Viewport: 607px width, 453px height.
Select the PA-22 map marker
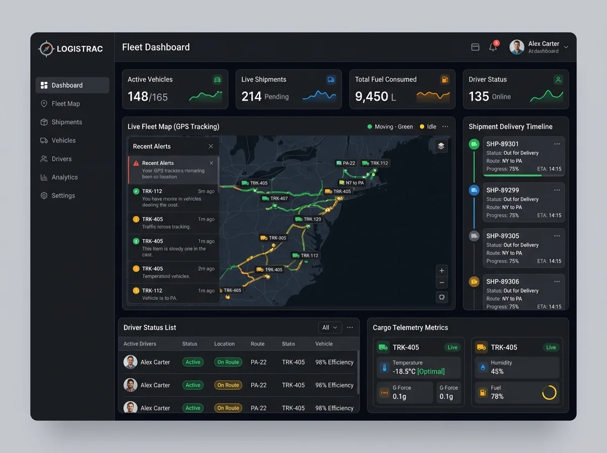click(346, 163)
